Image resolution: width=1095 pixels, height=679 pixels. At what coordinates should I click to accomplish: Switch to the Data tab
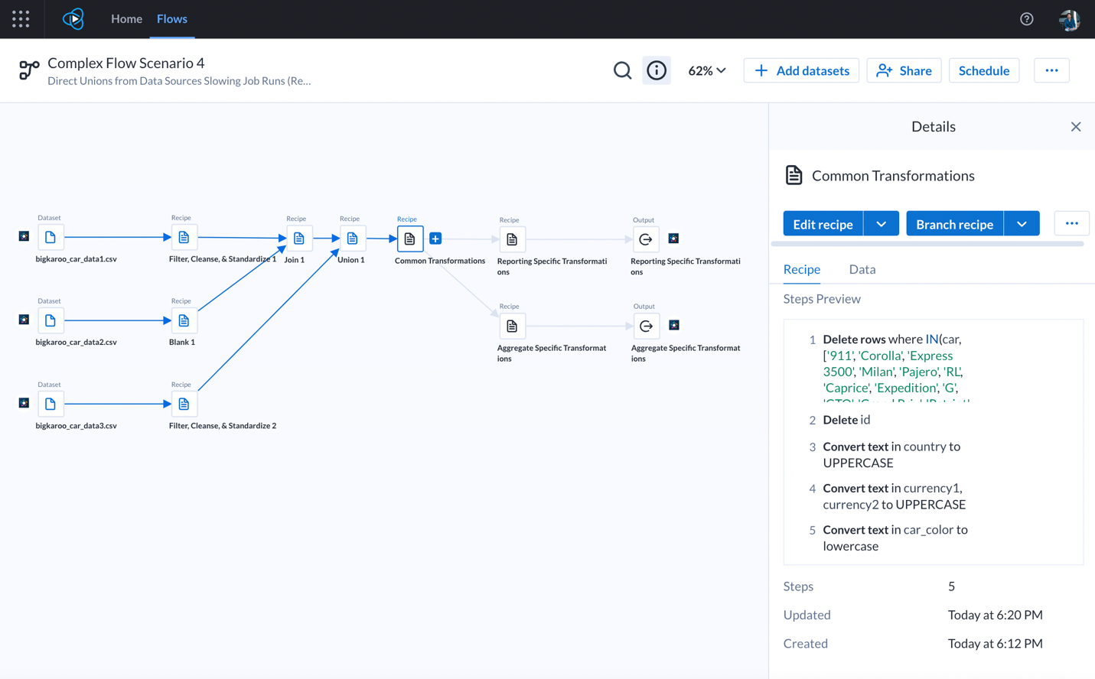pos(862,269)
